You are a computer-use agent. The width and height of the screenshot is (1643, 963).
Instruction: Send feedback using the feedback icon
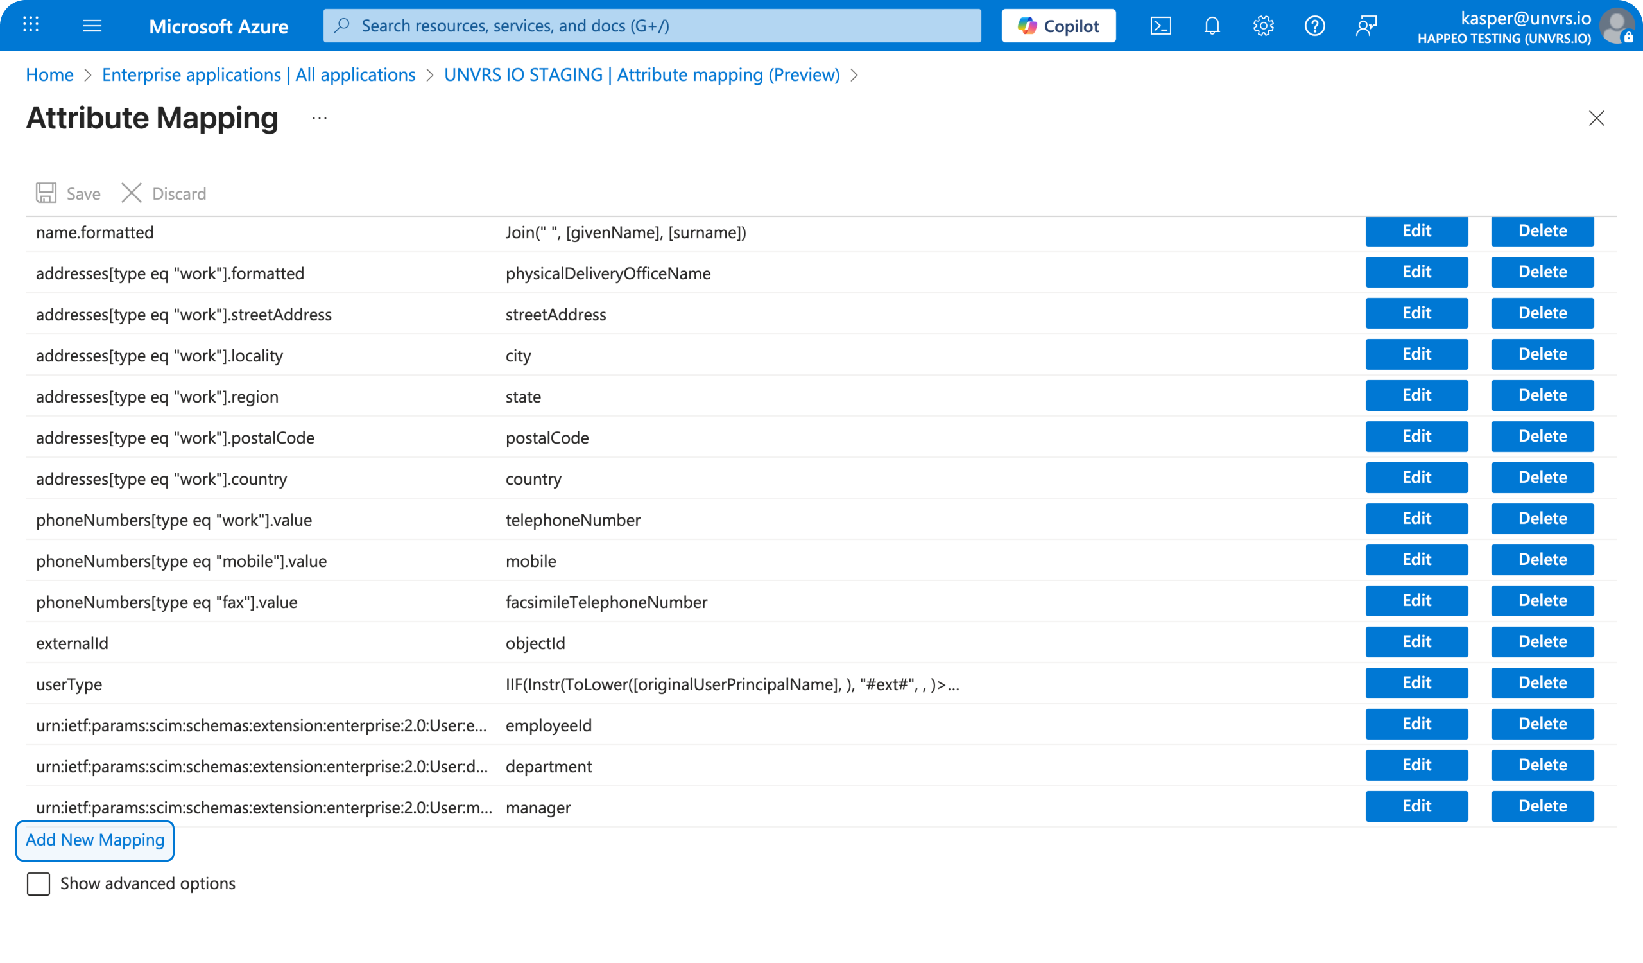(1366, 26)
